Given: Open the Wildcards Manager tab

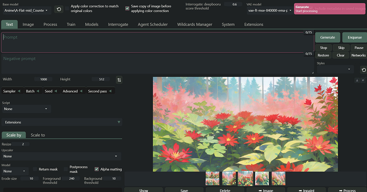Looking at the screenshot, I should [x=195, y=24].
